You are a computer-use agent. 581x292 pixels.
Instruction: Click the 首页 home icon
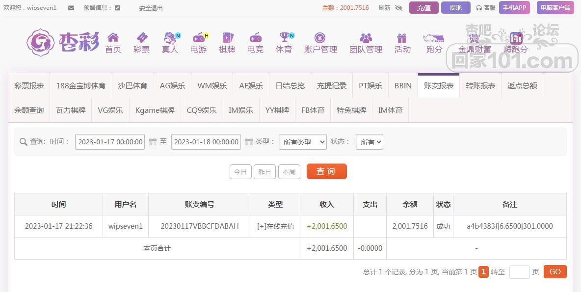(113, 37)
